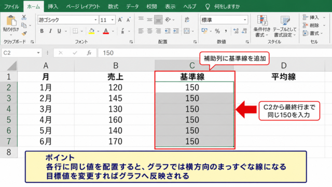Open merge cells dropdown arrow
Screen dimensions: 332x187
coord(193,31)
